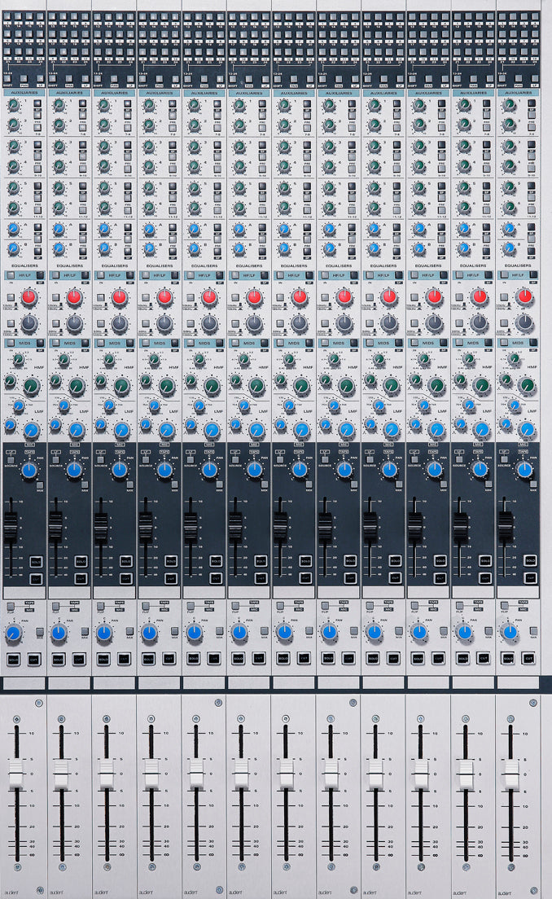The image size is (552, 899).
Task: Click the large green HMF knob on channel three
Action: click(x=121, y=386)
